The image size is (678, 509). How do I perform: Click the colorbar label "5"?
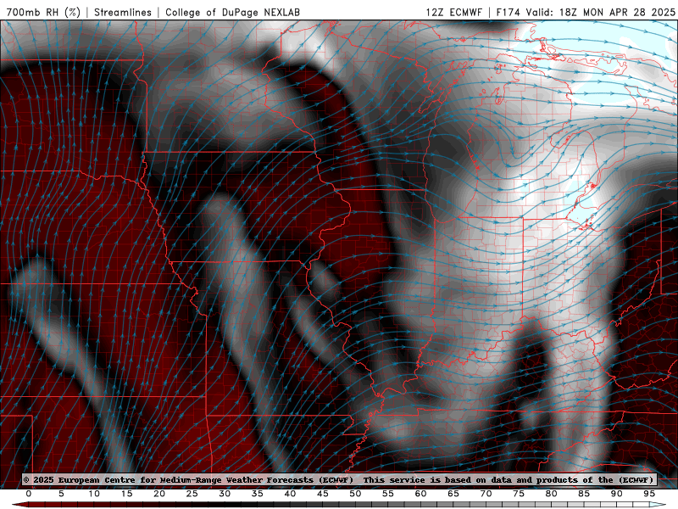click(x=61, y=494)
